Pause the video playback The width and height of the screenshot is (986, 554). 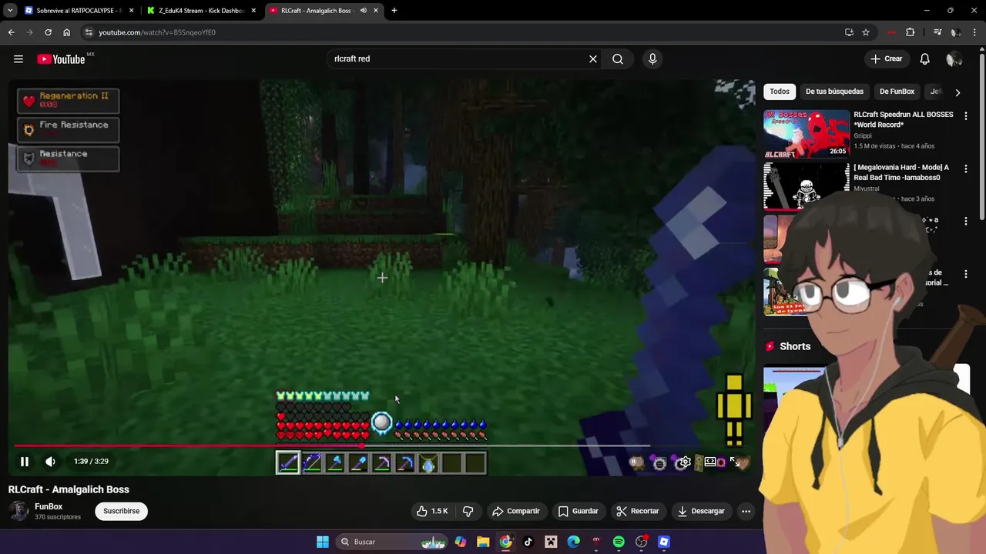(25, 462)
